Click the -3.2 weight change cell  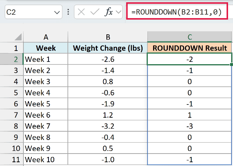pyautogui.click(x=108, y=126)
